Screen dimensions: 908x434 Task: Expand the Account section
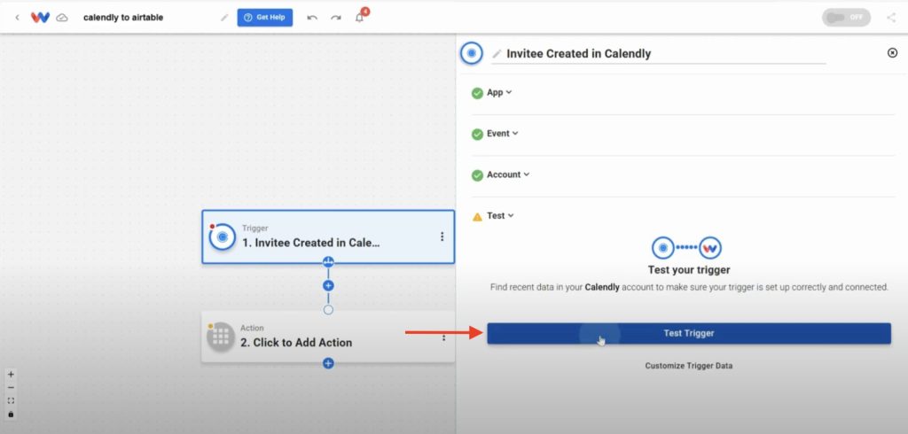(x=508, y=174)
